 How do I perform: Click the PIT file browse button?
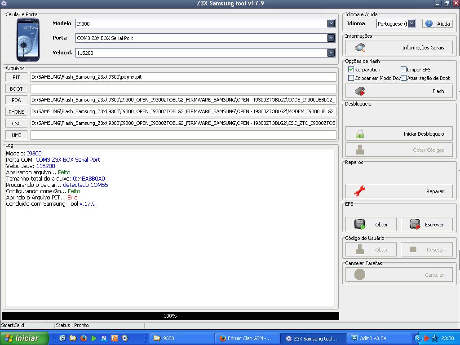click(17, 77)
